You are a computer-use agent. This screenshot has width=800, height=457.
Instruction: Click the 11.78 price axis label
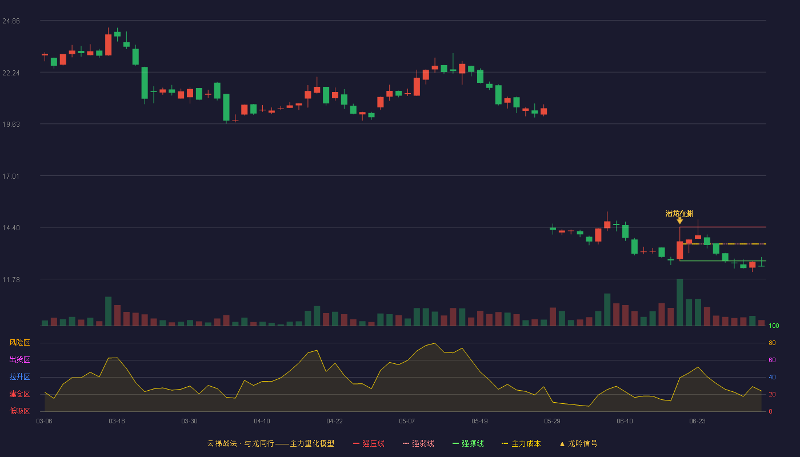pyautogui.click(x=11, y=279)
